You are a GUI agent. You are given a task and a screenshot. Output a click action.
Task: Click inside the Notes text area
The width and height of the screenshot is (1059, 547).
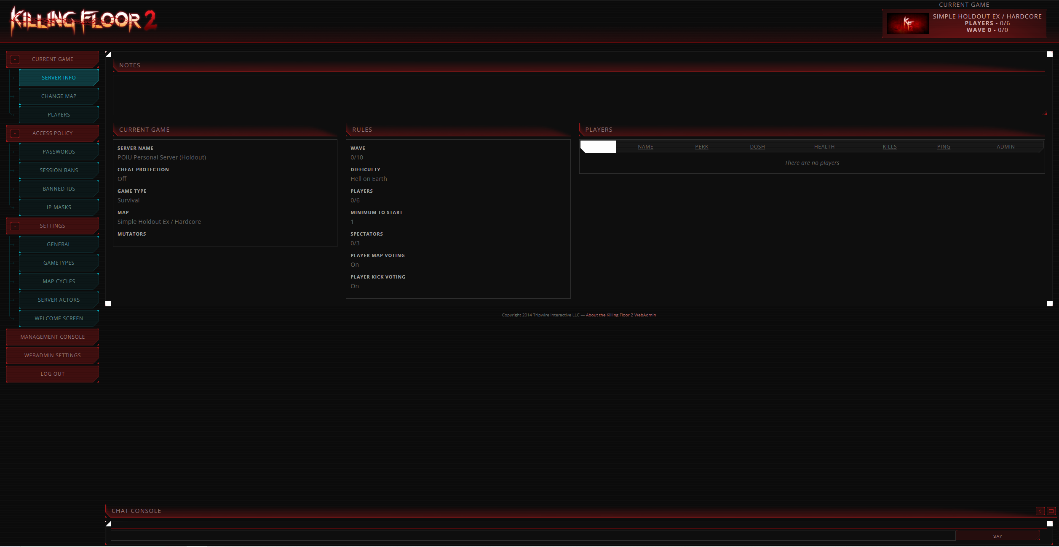click(x=579, y=95)
